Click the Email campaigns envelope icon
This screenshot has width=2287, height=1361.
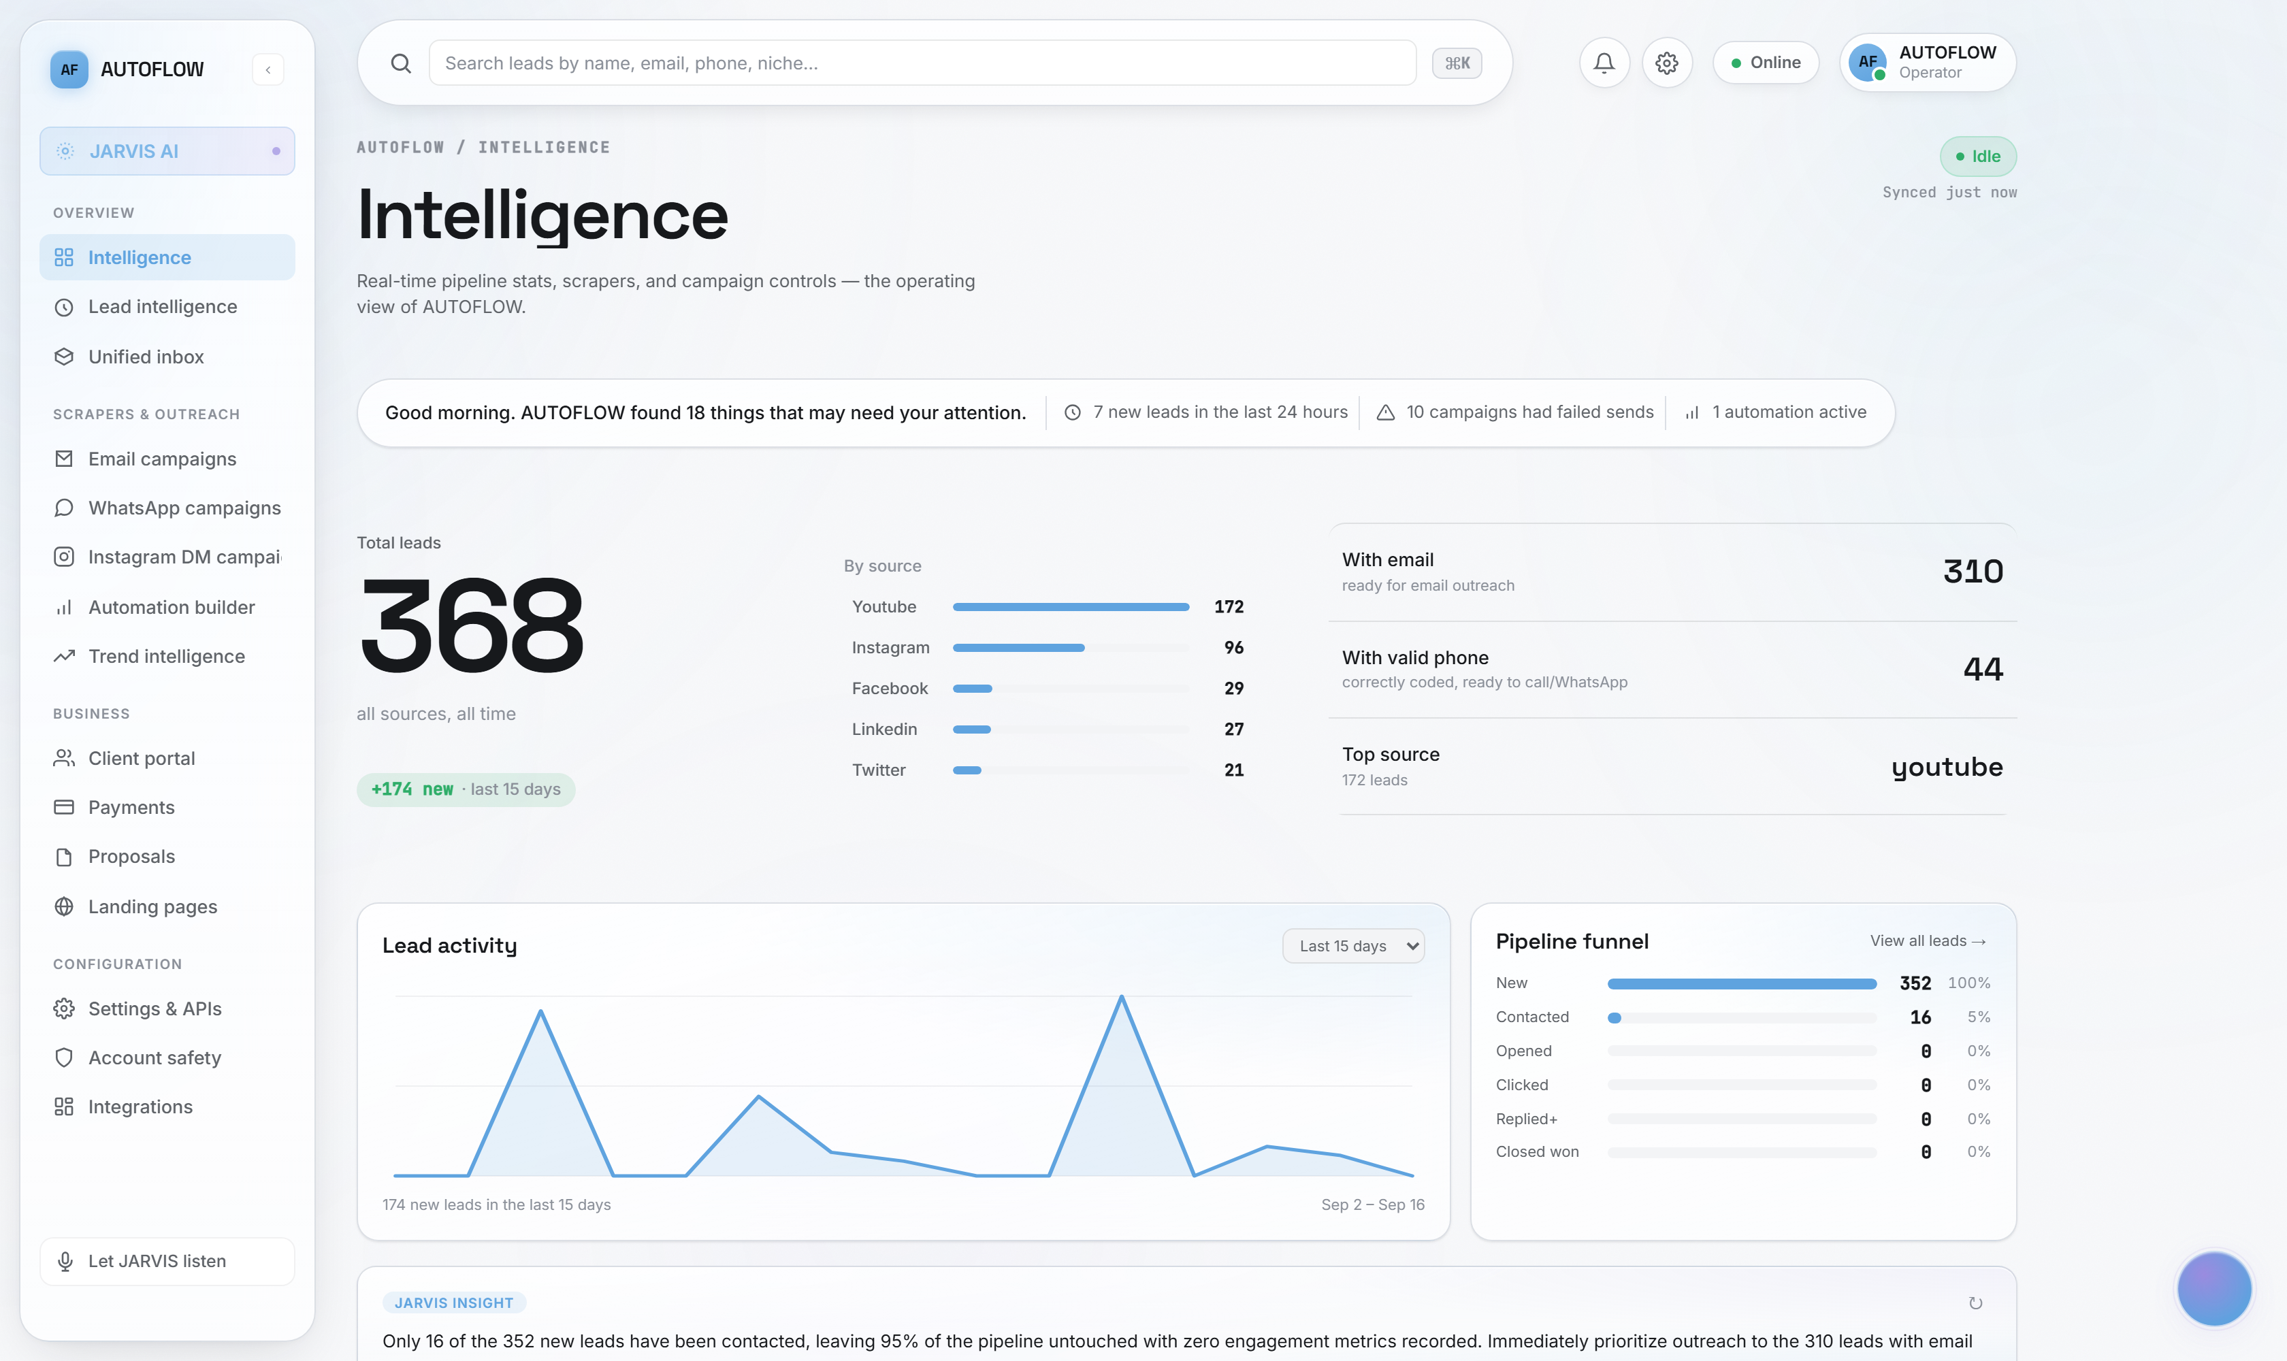pos(63,459)
